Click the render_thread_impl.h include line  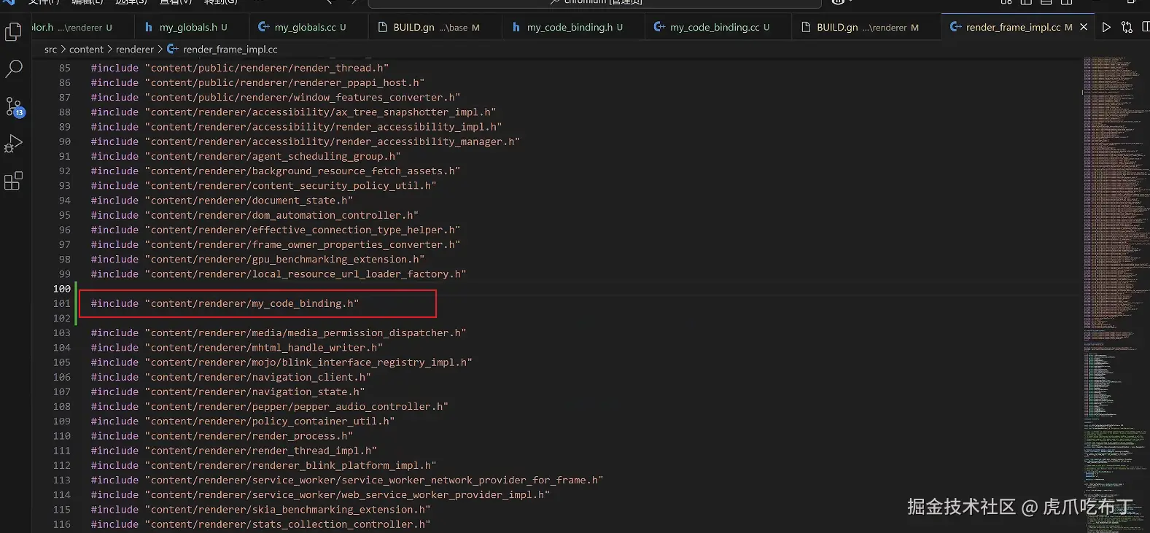point(233,451)
